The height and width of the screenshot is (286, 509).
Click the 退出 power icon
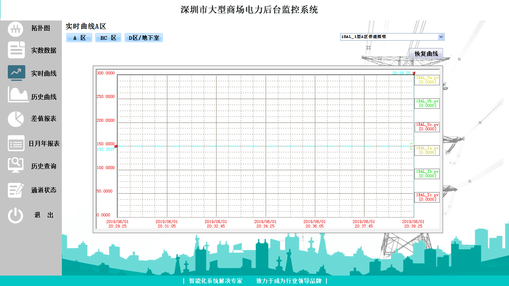(16, 215)
